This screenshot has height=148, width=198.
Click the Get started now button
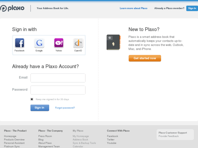(145, 58)
